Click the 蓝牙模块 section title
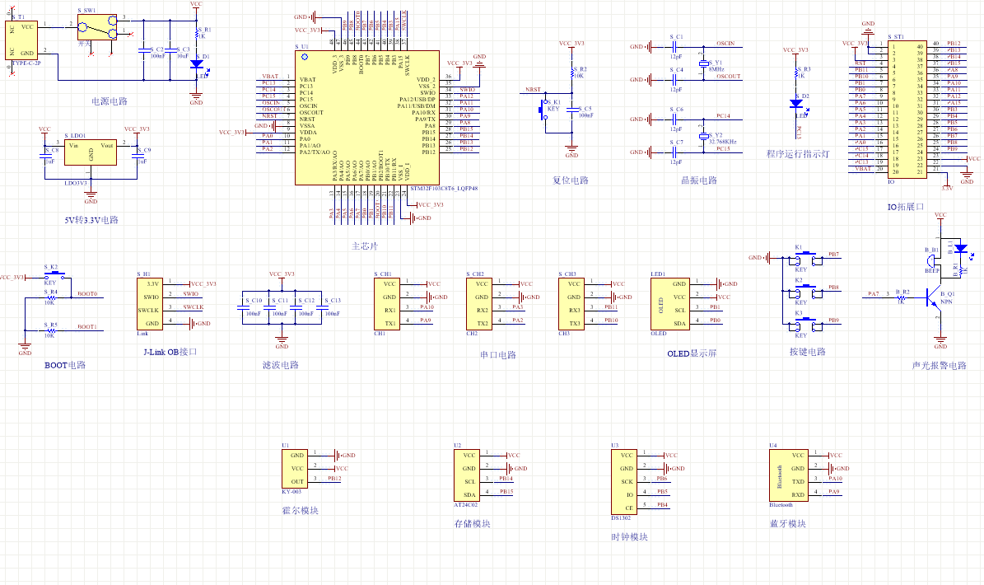 click(x=788, y=523)
